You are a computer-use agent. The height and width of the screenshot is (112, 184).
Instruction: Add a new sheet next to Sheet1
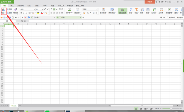tap(20, 106)
